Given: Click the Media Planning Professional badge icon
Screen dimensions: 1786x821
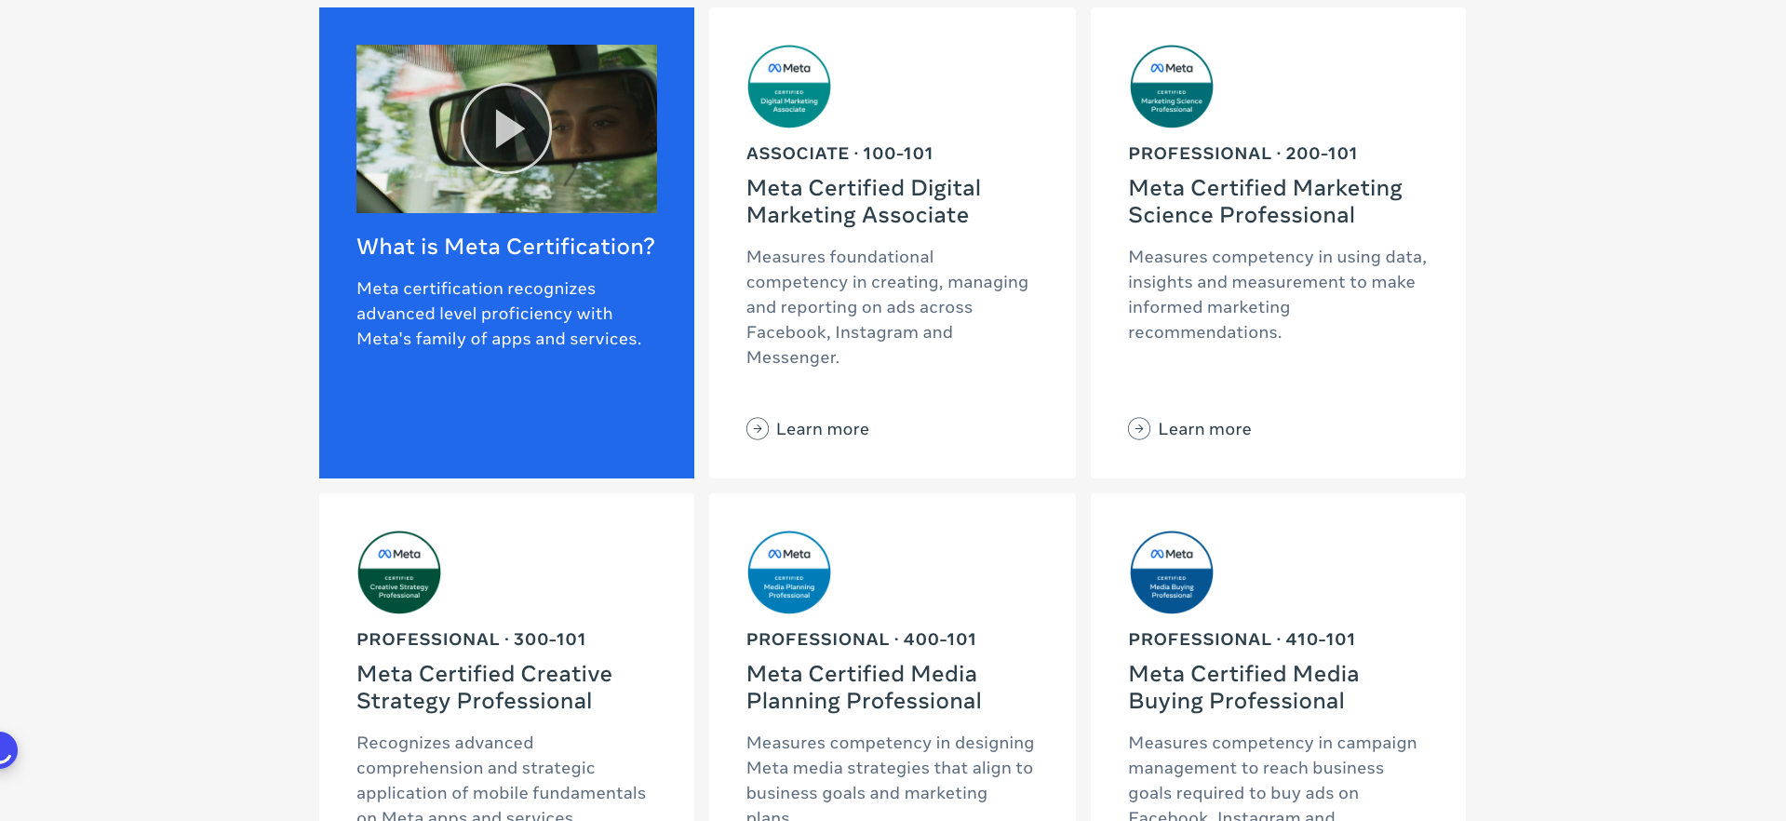Looking at the screenshot, I should coord(789,572).
